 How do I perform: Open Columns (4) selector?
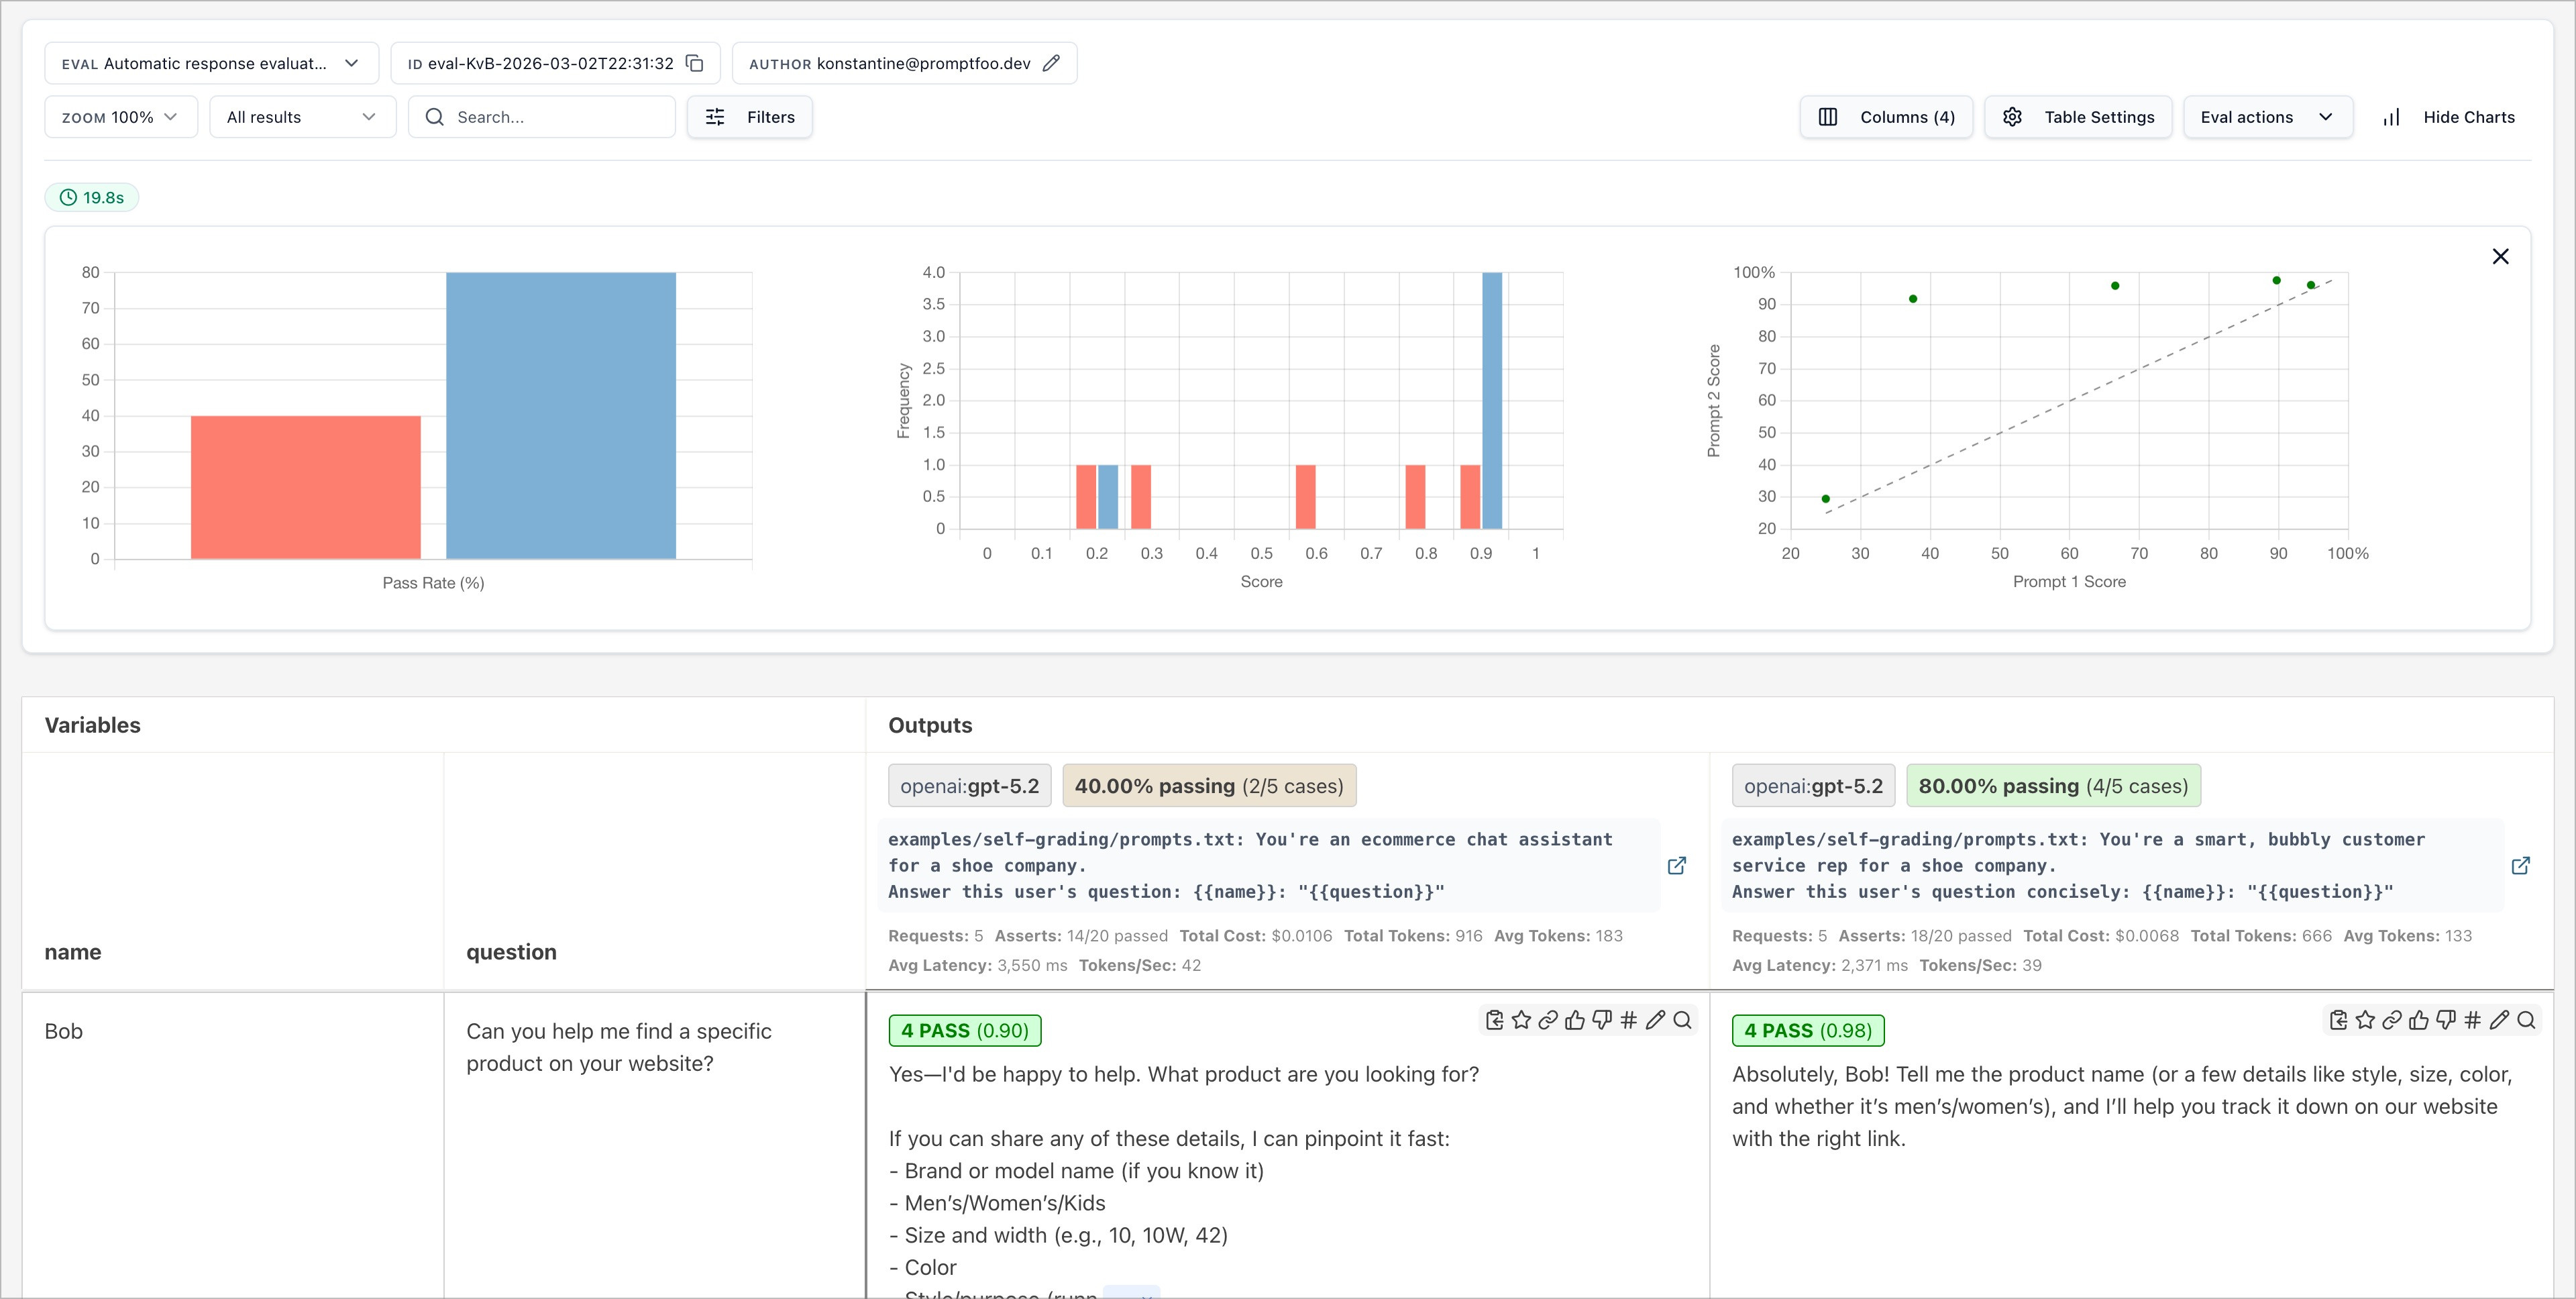(1885, 117)
